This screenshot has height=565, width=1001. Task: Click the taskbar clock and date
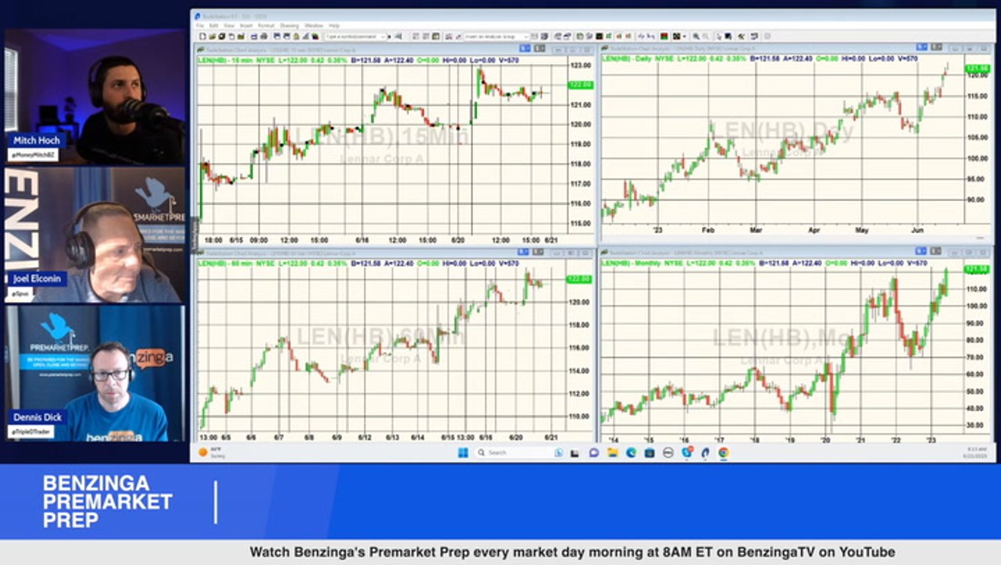coord(976,453)
